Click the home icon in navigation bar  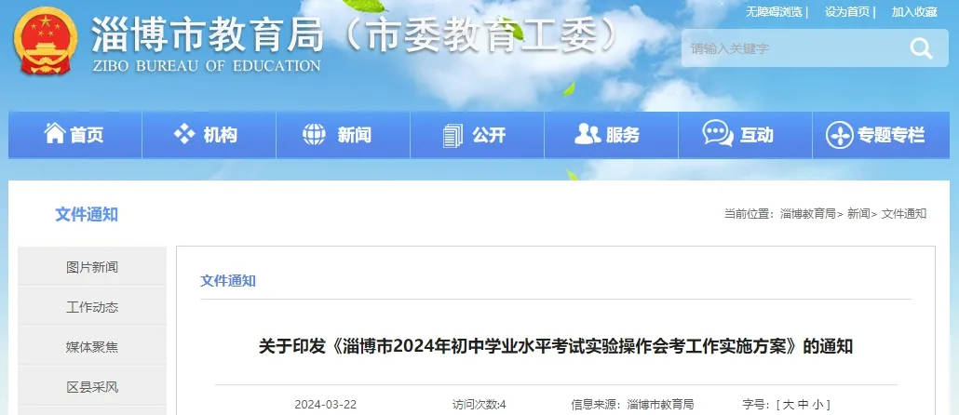click(x=55, y=135)
